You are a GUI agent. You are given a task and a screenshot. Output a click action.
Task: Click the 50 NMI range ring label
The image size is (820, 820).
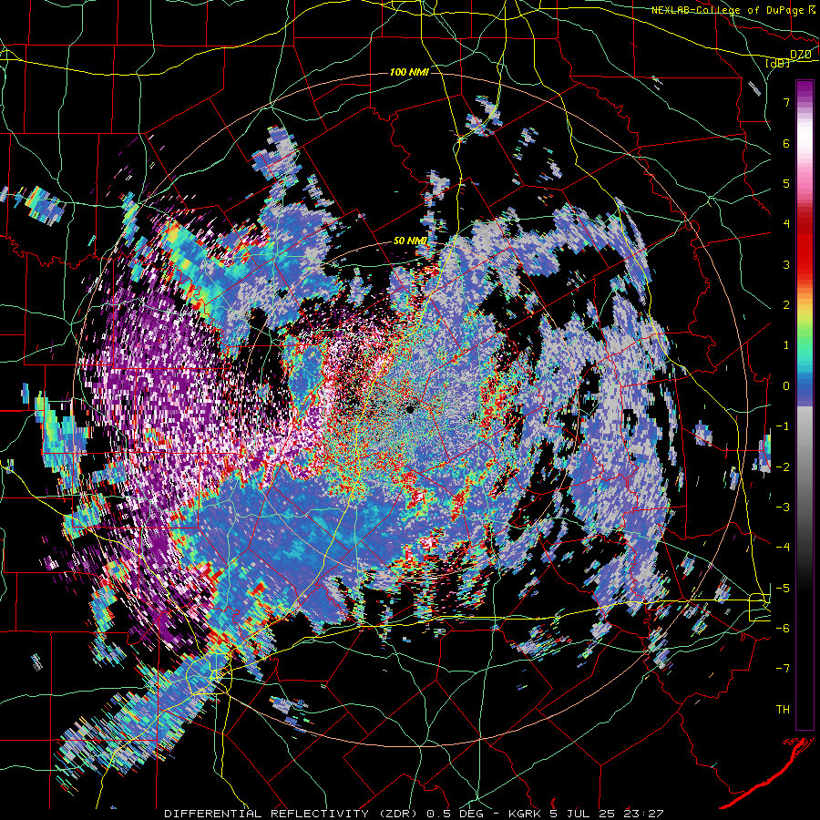coord(410,241)
